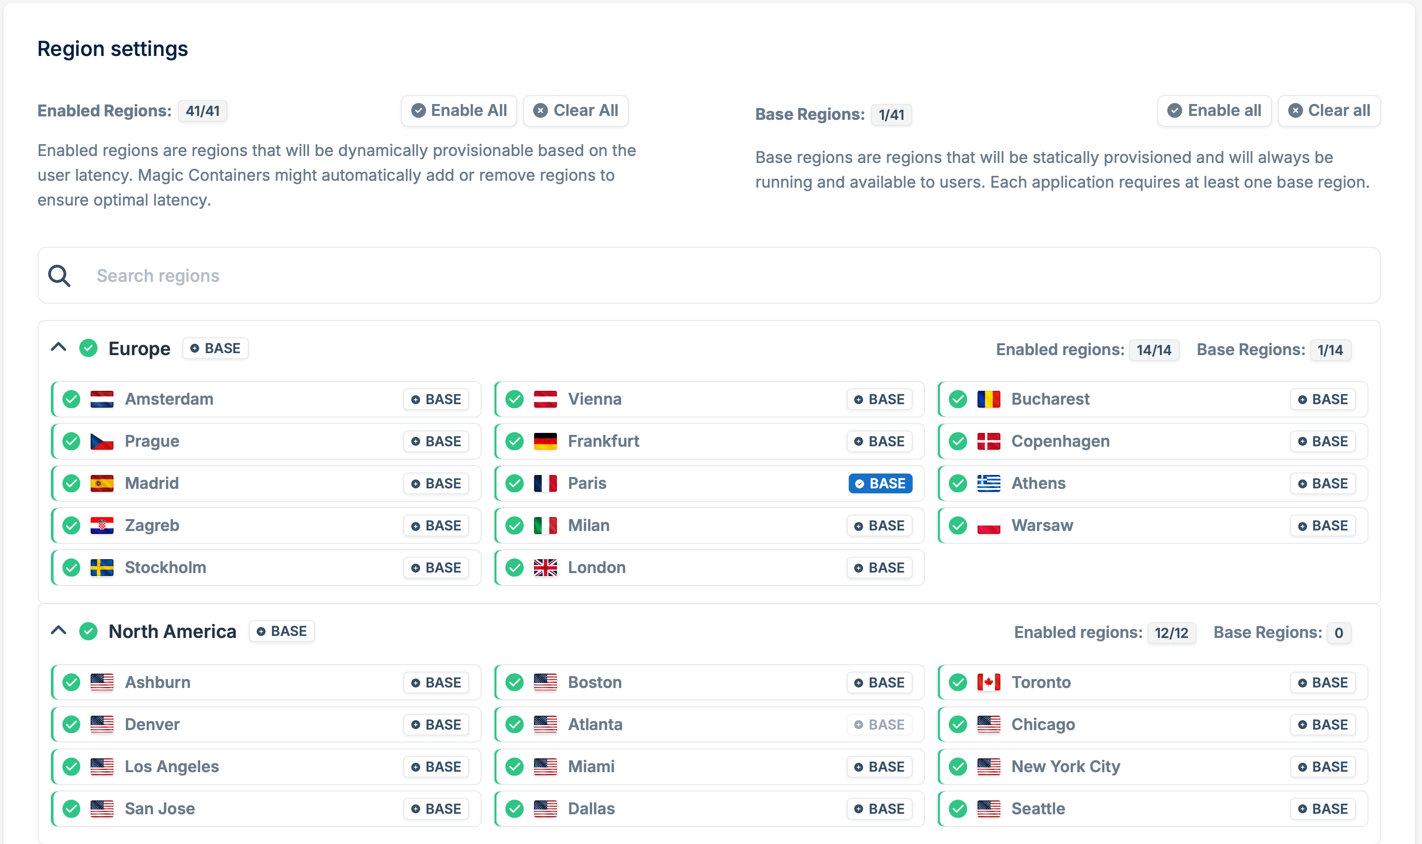The width and height of the screenshot is (1422, 844).
Task: Toggle the green enabled check for Frankfurt
Action: click(514, 441)
